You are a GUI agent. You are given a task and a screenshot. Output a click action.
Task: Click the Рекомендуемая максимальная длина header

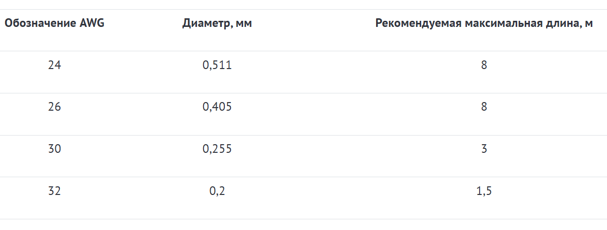point(484,23)
